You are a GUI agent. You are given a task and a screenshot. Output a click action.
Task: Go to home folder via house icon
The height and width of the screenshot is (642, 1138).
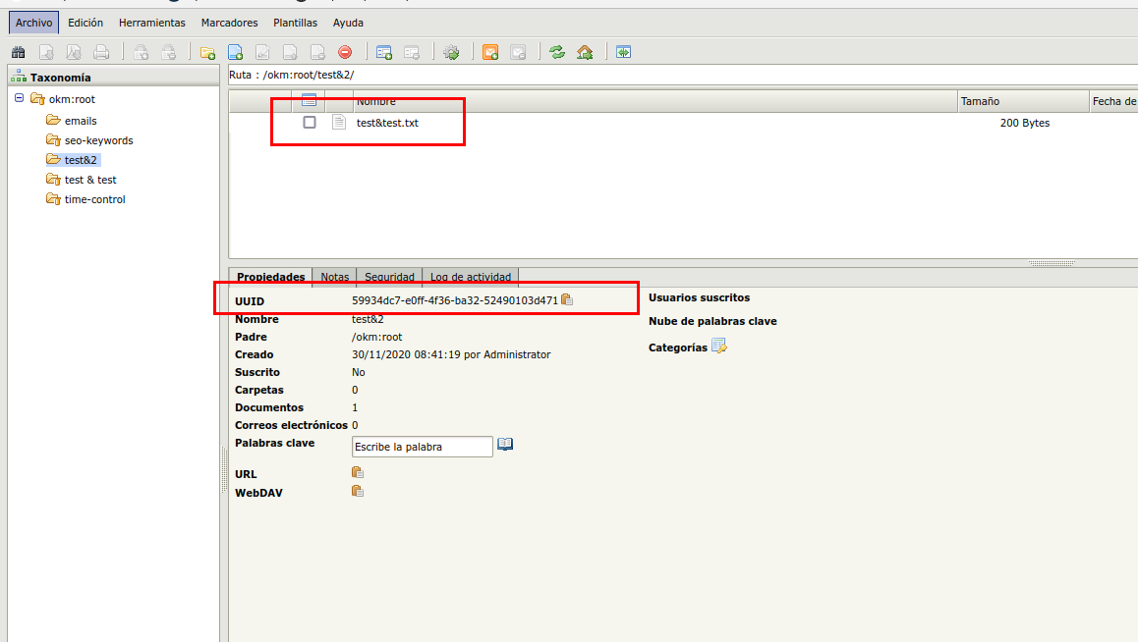click(x=585, y=53)
